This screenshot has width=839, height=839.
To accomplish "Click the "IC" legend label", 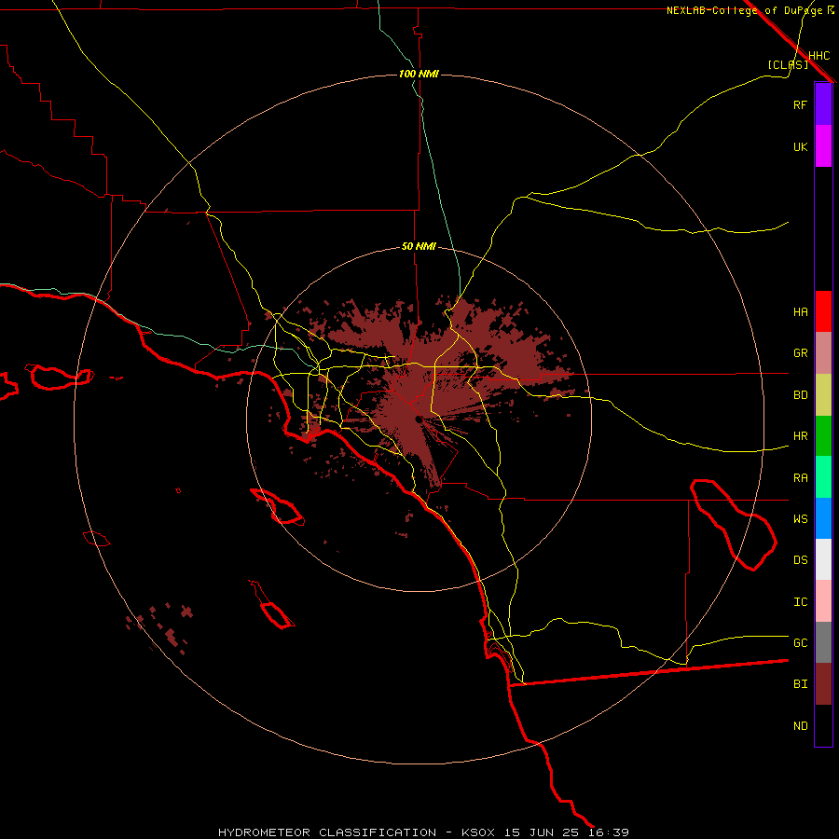I will [x=800, y=602].
